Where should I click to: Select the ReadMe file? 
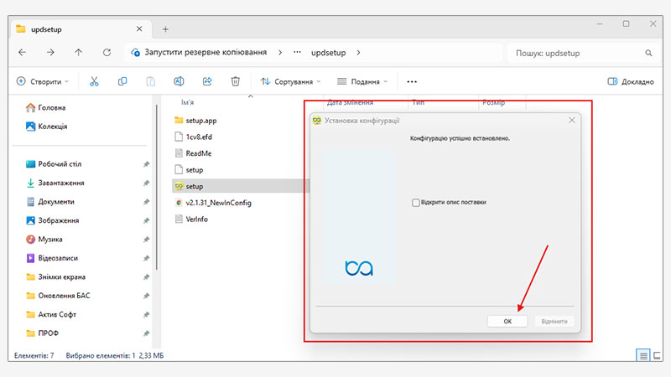pos(198,153)
